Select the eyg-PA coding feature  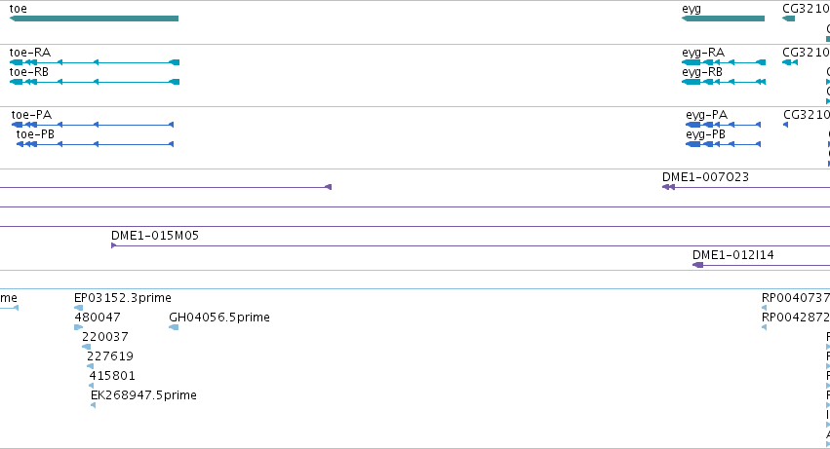(x=723, y=125)
